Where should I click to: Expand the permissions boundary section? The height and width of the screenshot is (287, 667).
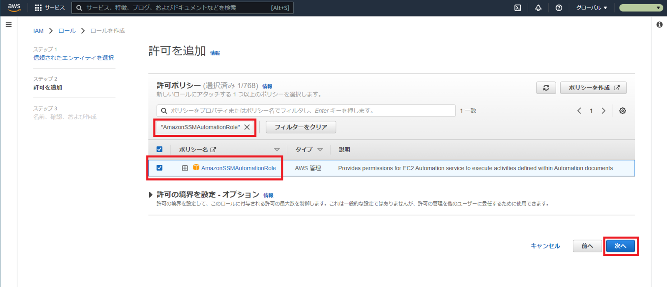(x=151, y=195)
